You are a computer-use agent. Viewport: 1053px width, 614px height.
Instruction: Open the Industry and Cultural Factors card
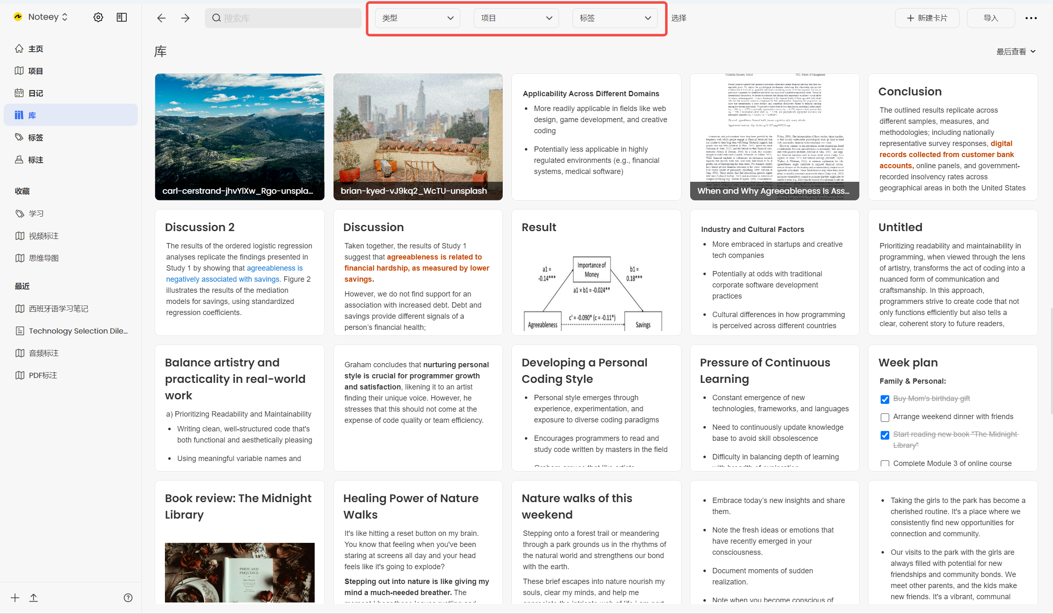[x=774, y=272]
